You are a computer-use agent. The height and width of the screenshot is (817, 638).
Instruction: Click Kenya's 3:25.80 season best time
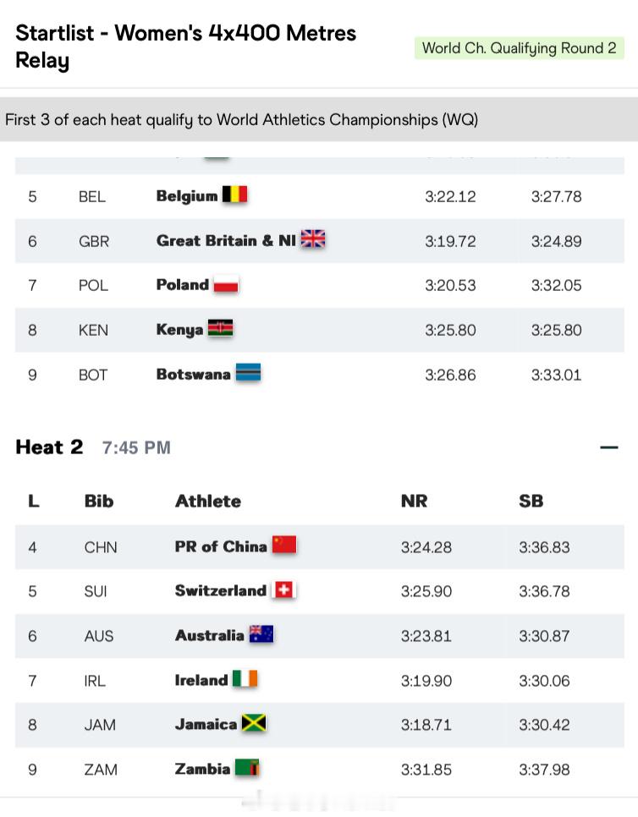(556, 330)
